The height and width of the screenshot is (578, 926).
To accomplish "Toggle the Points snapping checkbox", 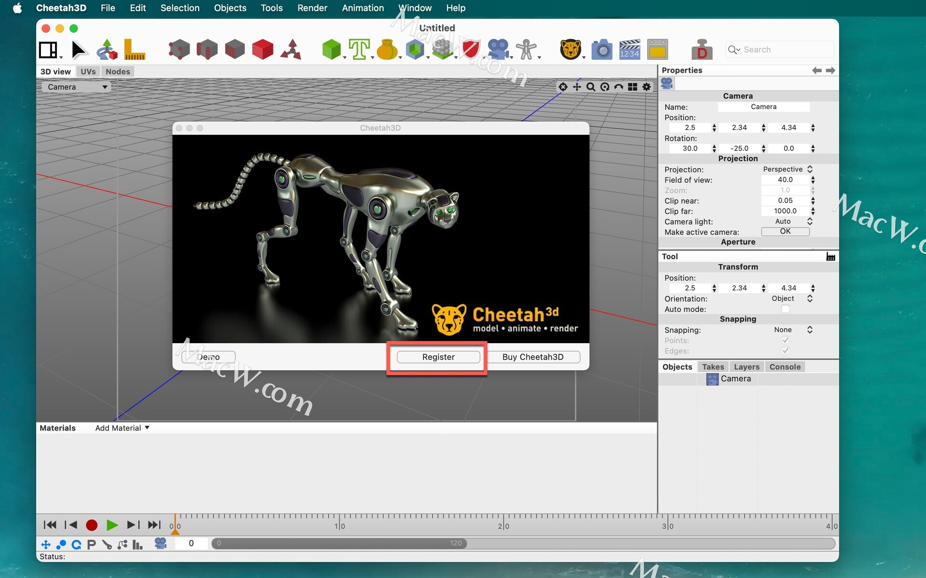I will click(x=786, y=340).
